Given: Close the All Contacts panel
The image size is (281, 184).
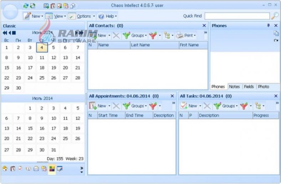Looking at the screenshot, I should pyautogui.click(x=204, y=26).
